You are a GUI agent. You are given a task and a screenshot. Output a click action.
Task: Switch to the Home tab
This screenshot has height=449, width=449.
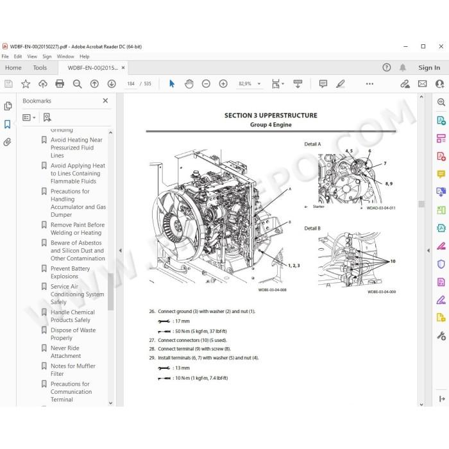pyautogui.click(x=13, y=67)
